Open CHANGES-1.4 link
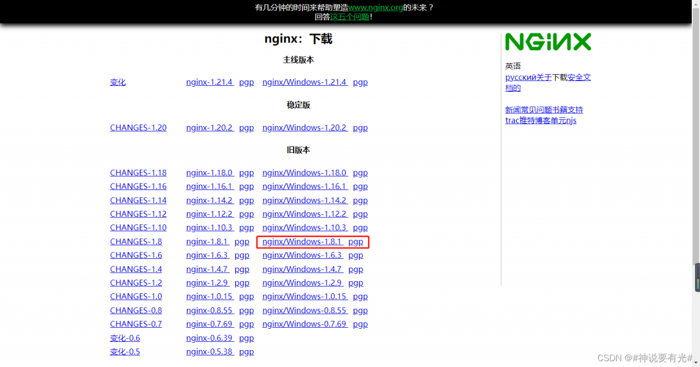The image size is (700, 367). [136, 269]
